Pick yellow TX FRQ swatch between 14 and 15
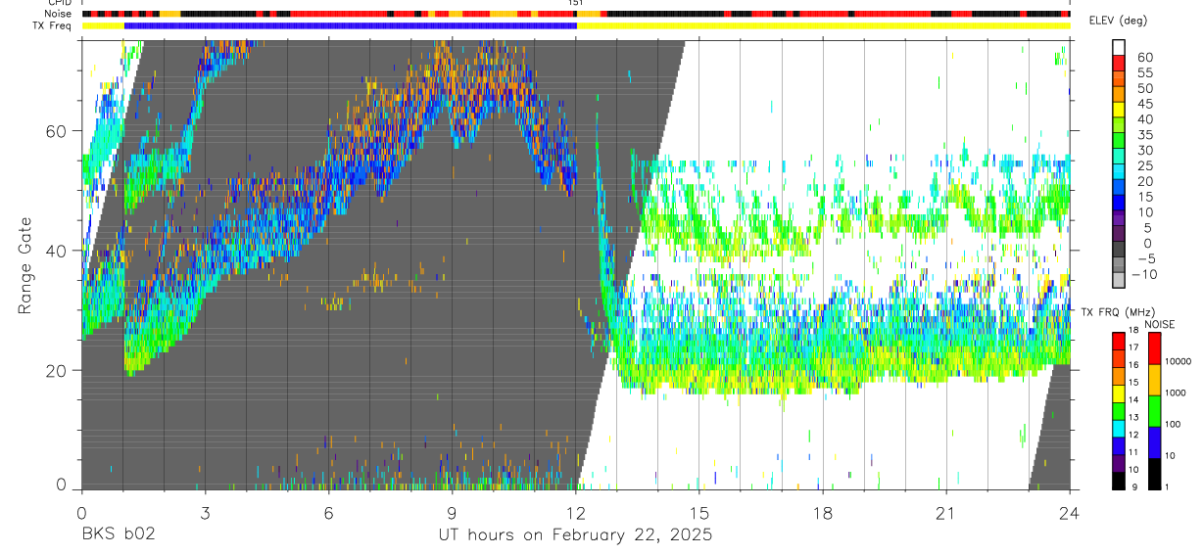 1119,393
